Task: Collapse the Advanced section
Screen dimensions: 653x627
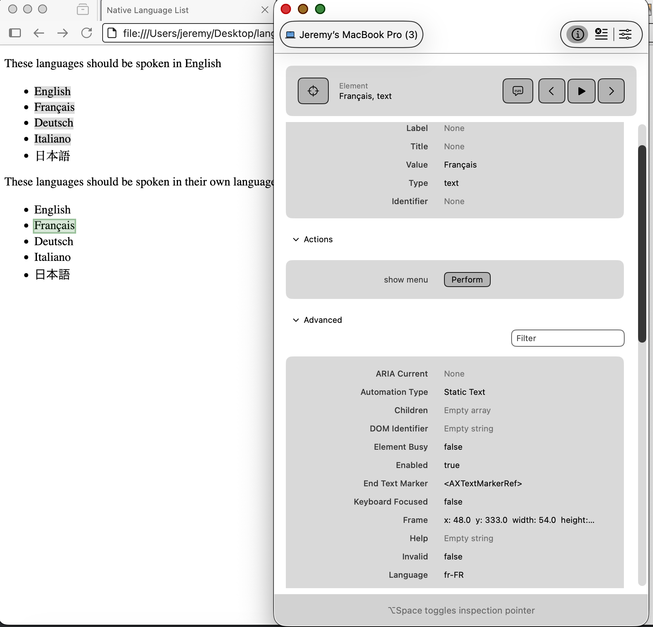Action: click(x=296, y=320)
